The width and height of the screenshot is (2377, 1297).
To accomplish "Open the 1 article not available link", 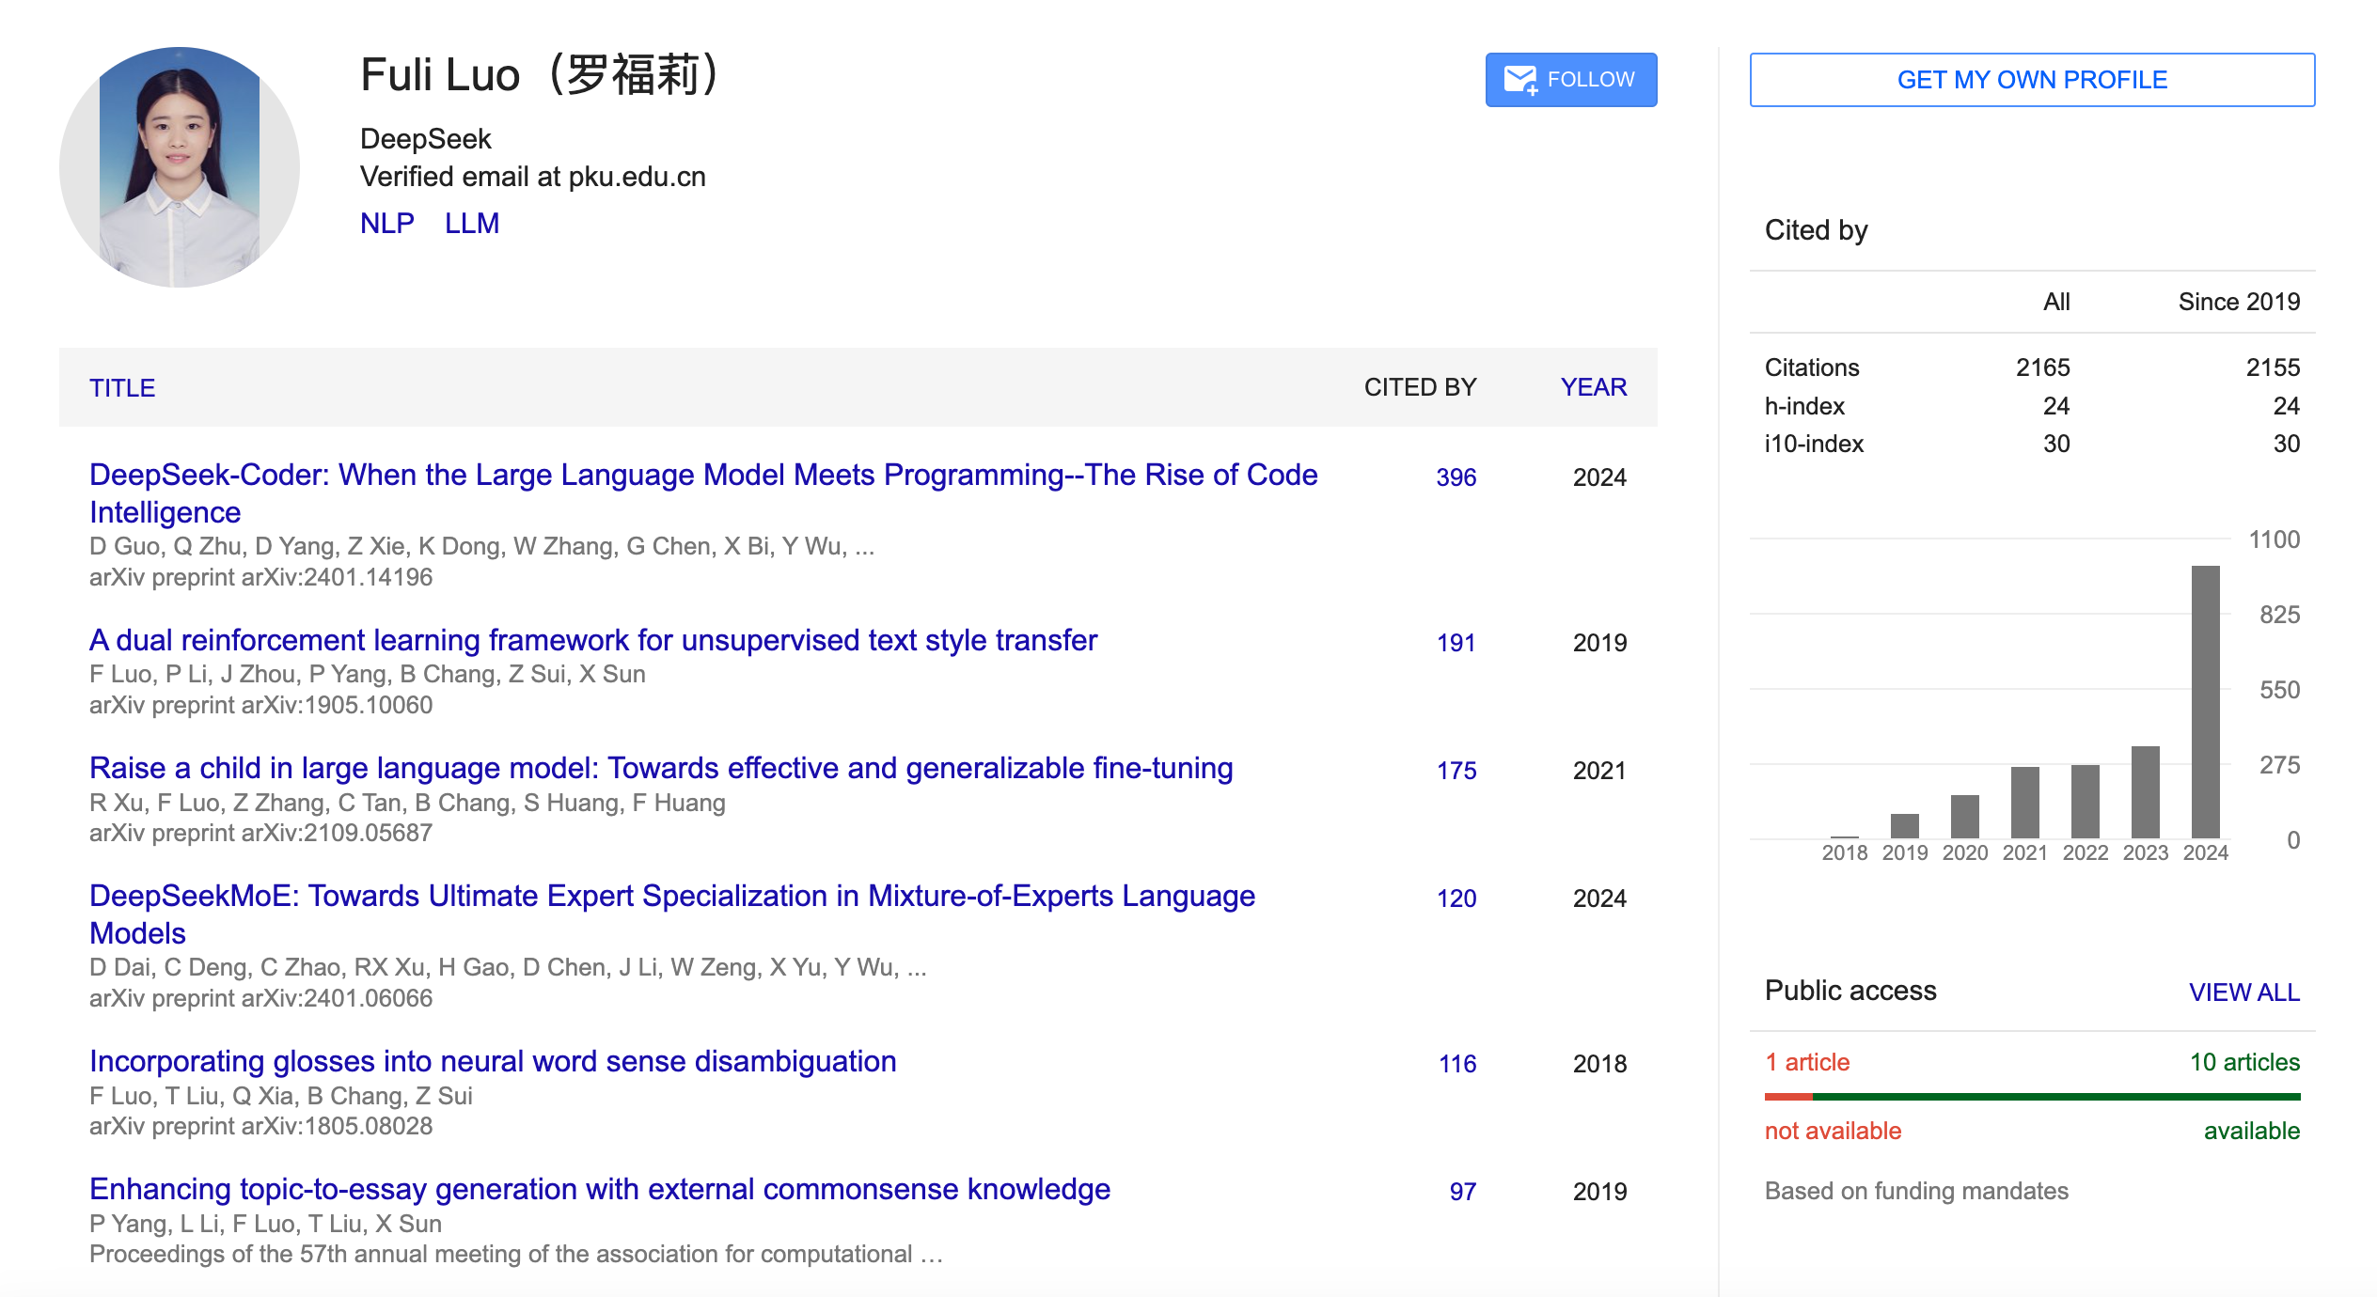I will tap(1807, 1062).
